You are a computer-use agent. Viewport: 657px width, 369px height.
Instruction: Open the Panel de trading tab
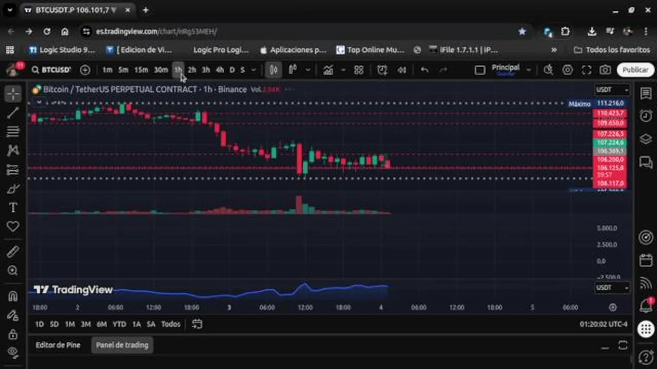coord(122,345)
